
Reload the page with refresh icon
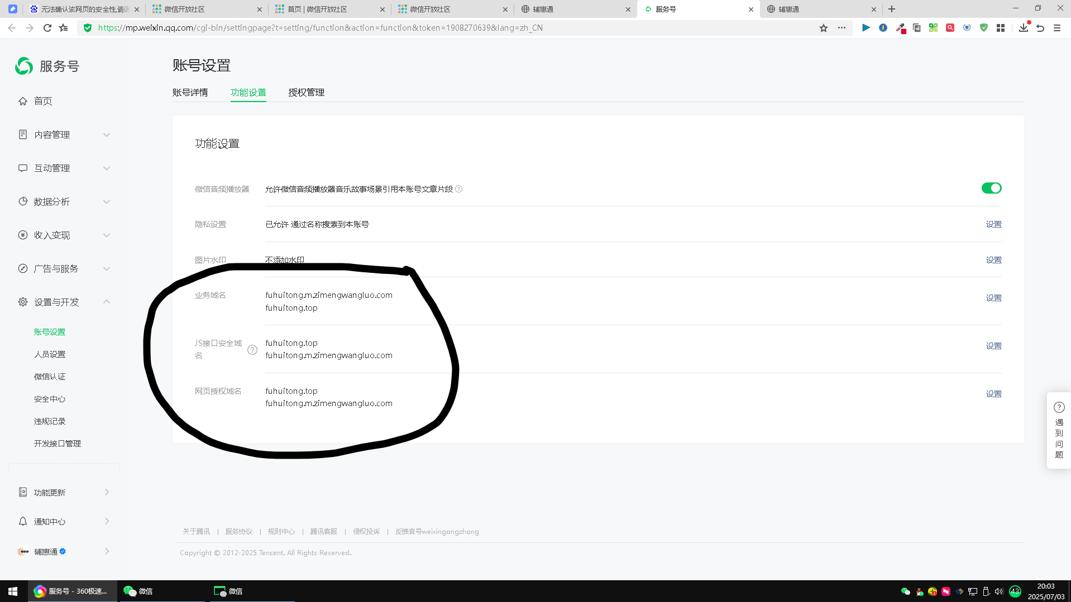(x=47, y=28)
